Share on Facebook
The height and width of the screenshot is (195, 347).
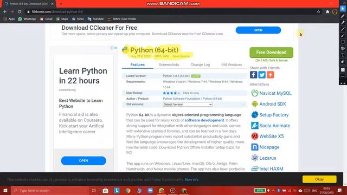[x=253, y=75]
